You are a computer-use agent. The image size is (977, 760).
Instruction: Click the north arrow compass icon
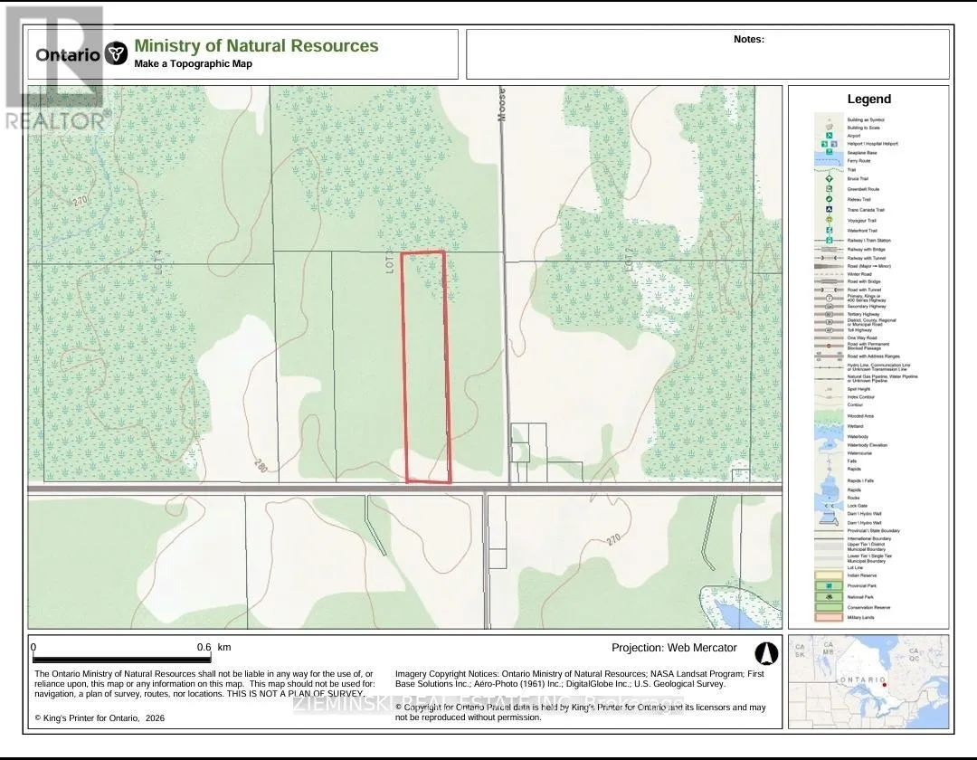(766, 652)
